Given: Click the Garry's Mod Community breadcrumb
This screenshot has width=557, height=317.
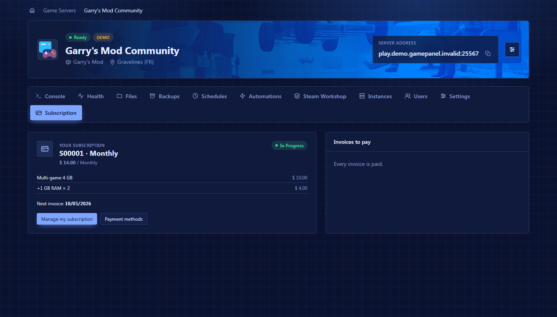Looking at the screenshot, I should [x=113, y=10].
